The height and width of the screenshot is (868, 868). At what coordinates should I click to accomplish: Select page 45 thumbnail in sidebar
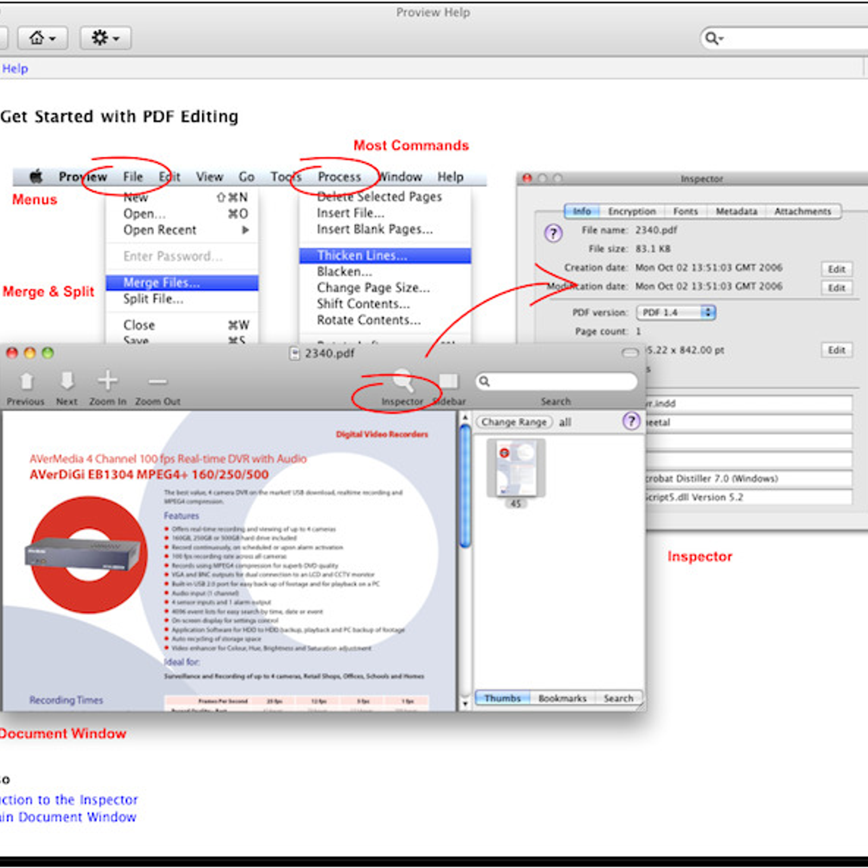pos(515,469)
